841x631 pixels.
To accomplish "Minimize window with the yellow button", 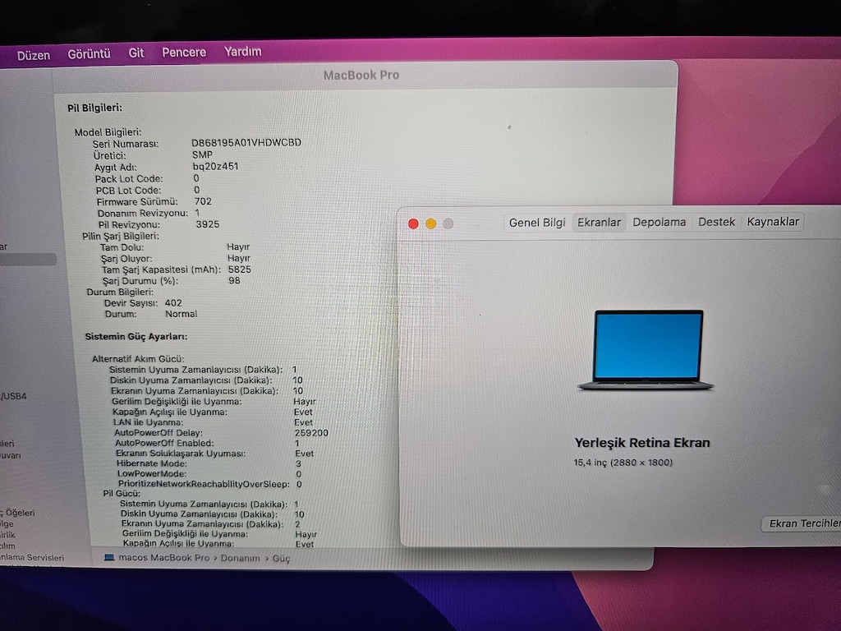I will (430, 223).
